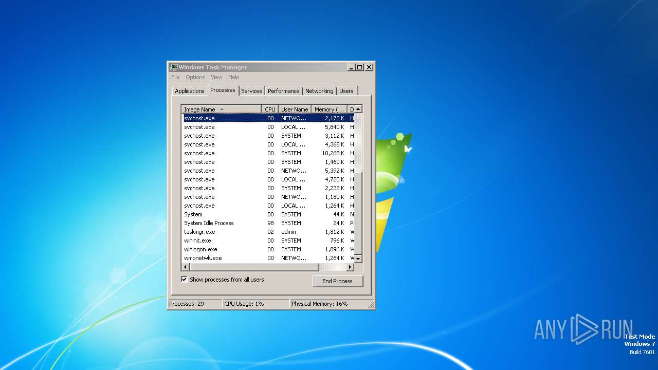Switch to the Networking tab

319,91
